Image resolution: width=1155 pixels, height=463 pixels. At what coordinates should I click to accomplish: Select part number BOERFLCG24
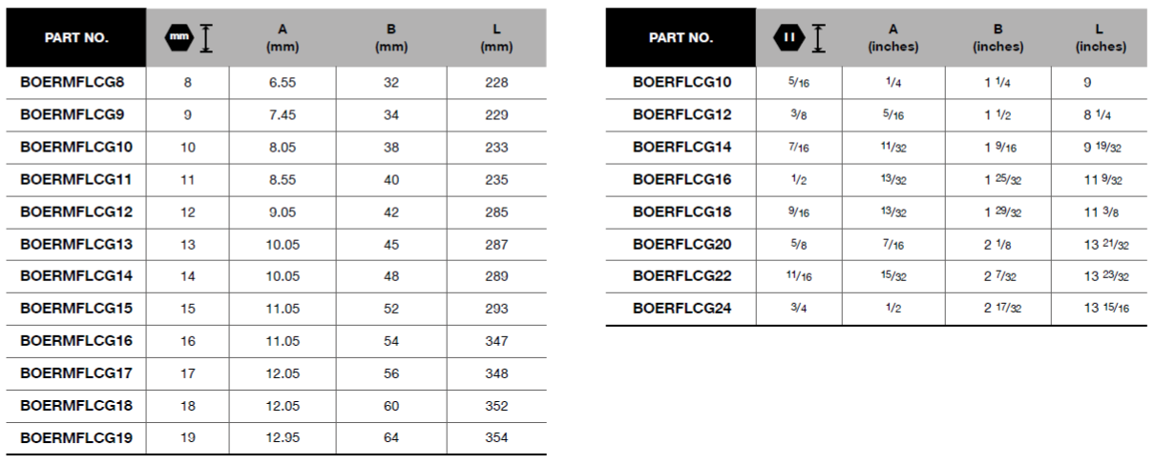tap(682, 309)
